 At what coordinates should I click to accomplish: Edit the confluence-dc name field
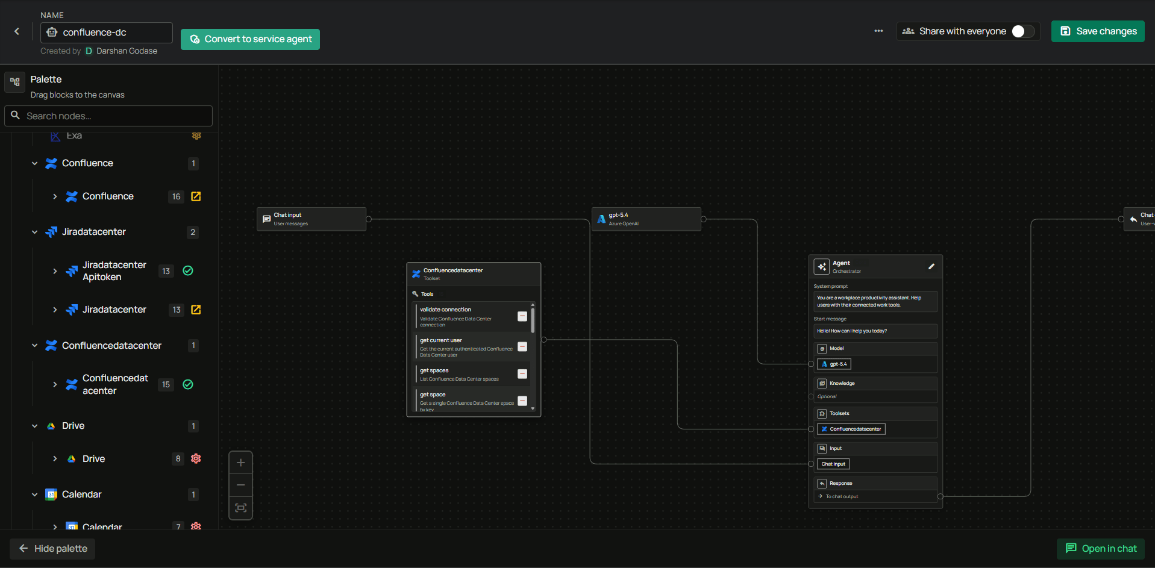(x=107, y=33)
